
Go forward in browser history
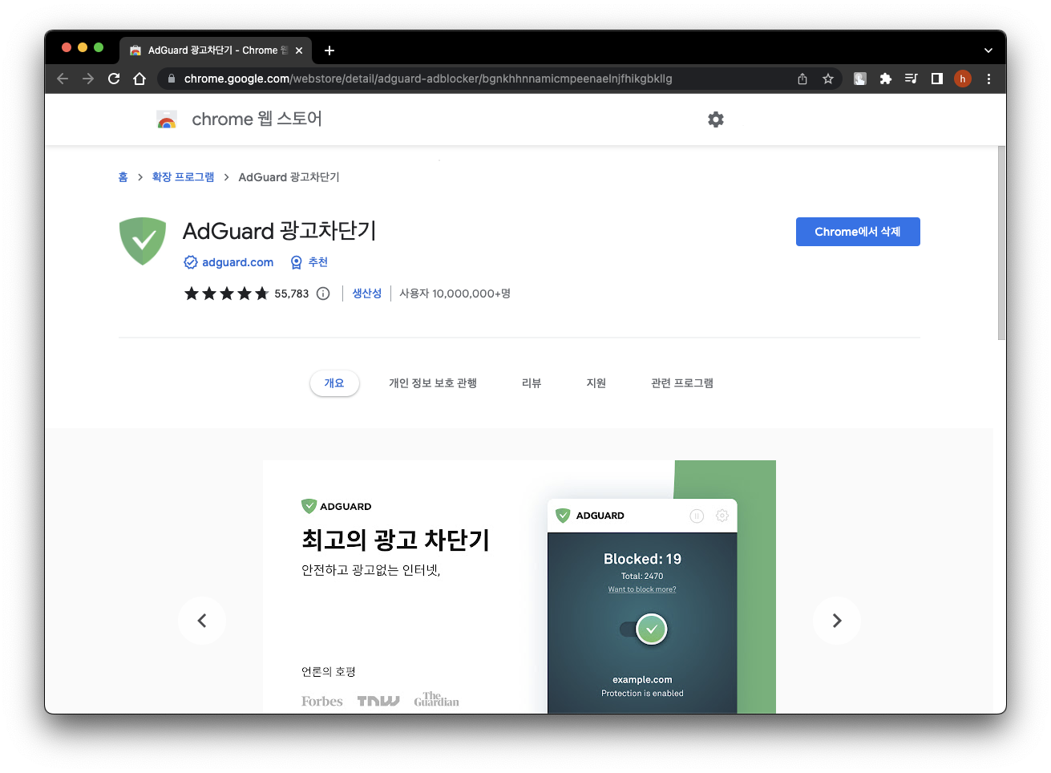click(88, 79)
